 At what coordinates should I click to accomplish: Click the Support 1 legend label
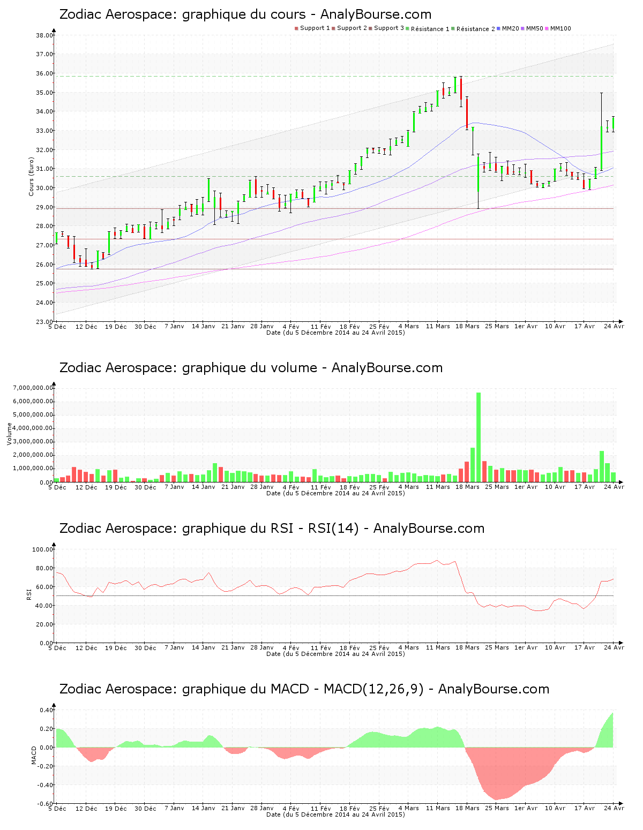(x=315, y=28)
